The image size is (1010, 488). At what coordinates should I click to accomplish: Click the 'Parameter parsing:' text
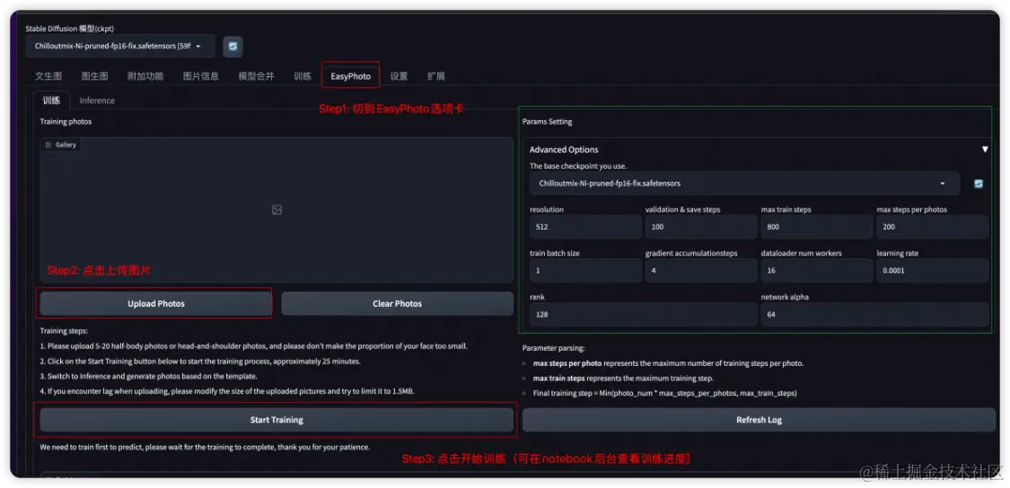coord(553,348)
